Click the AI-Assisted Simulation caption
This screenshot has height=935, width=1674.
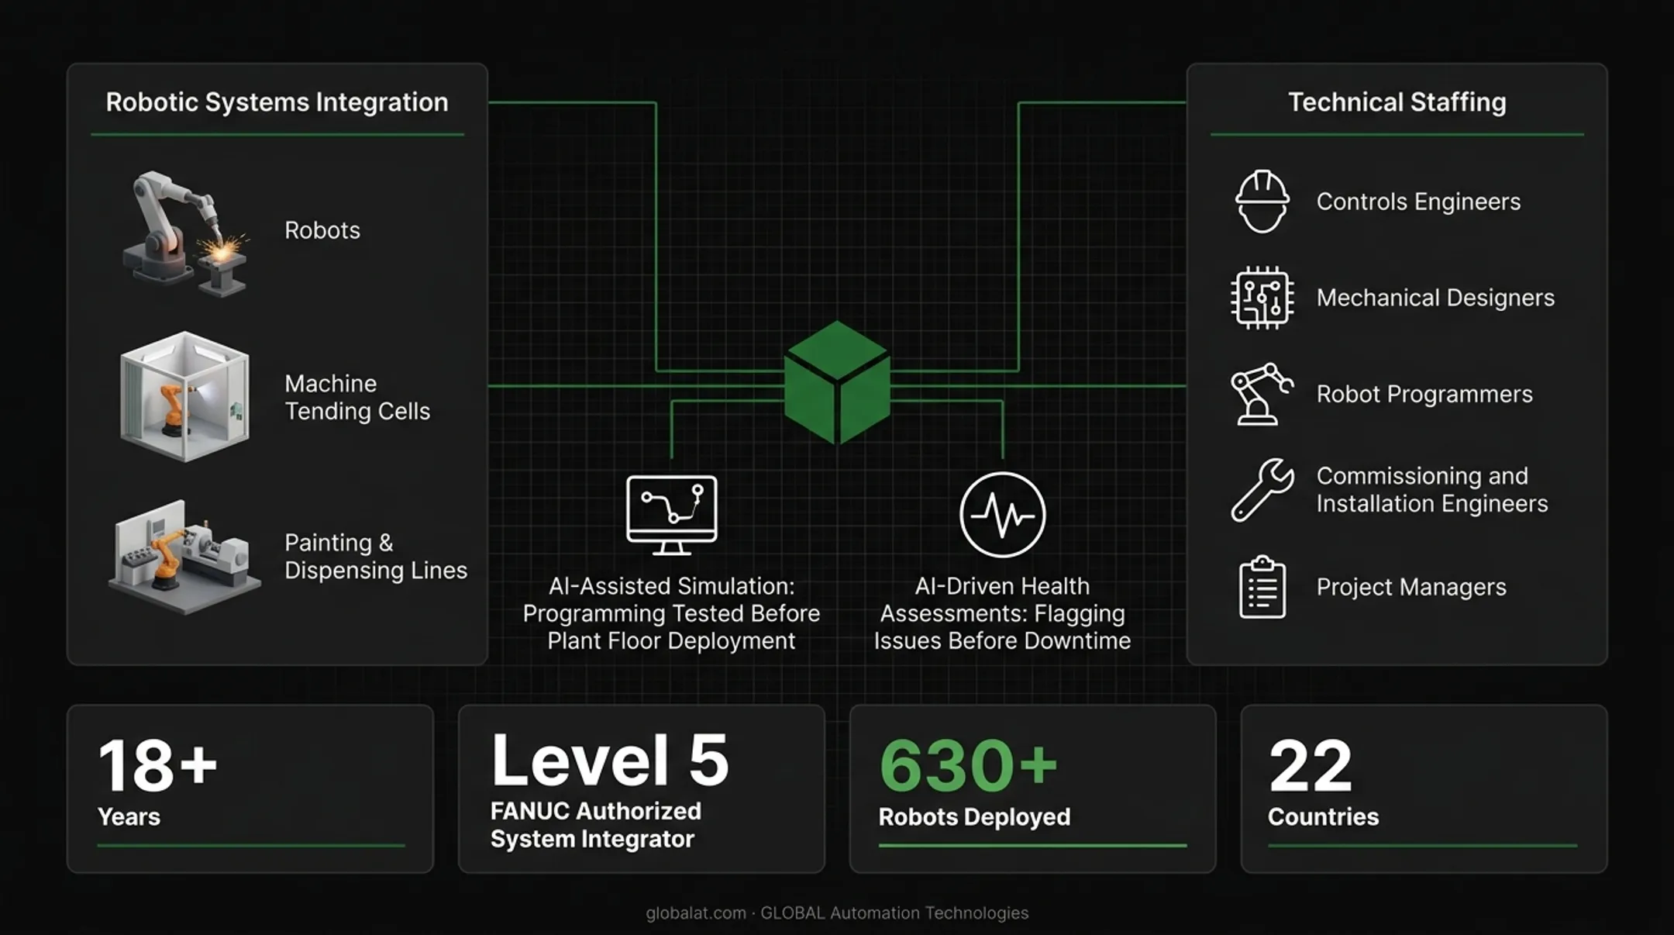671,613
